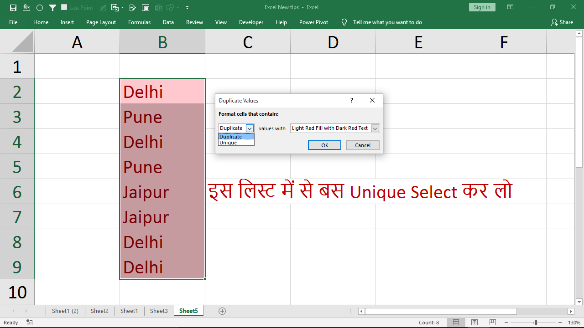
Task: Switch to the Sheet2 worksheet tab
Action: (99, 311)
